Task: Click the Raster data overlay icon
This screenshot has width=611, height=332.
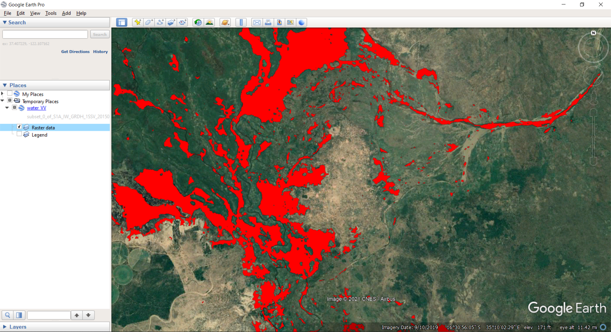Action: pos(26,127)
